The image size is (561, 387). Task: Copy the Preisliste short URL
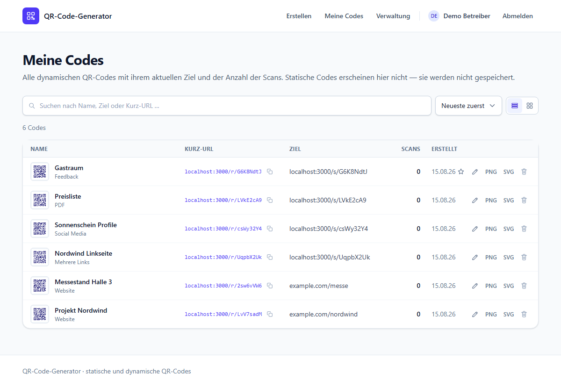click(270, 200)
